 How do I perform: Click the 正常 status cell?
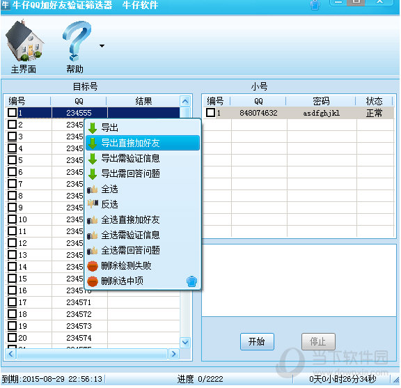point(375,113)
